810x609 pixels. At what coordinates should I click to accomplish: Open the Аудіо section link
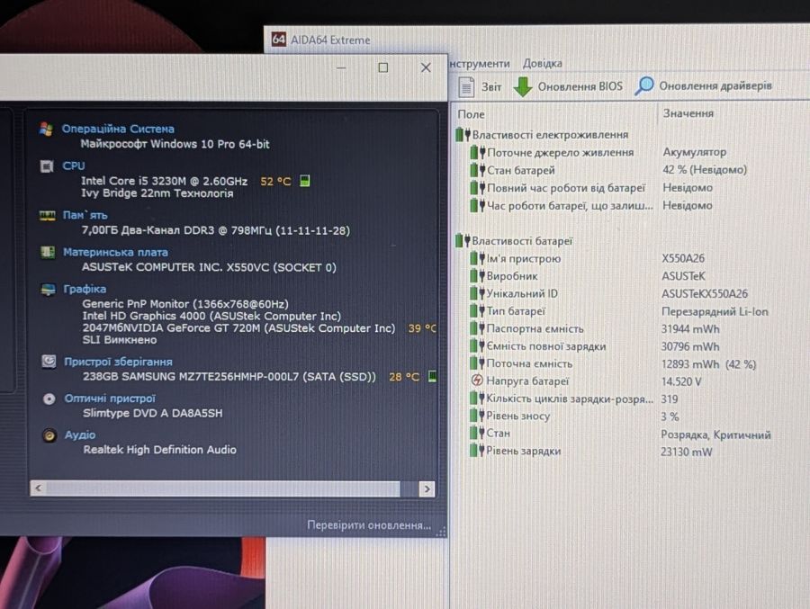click(x=79, y=434)
